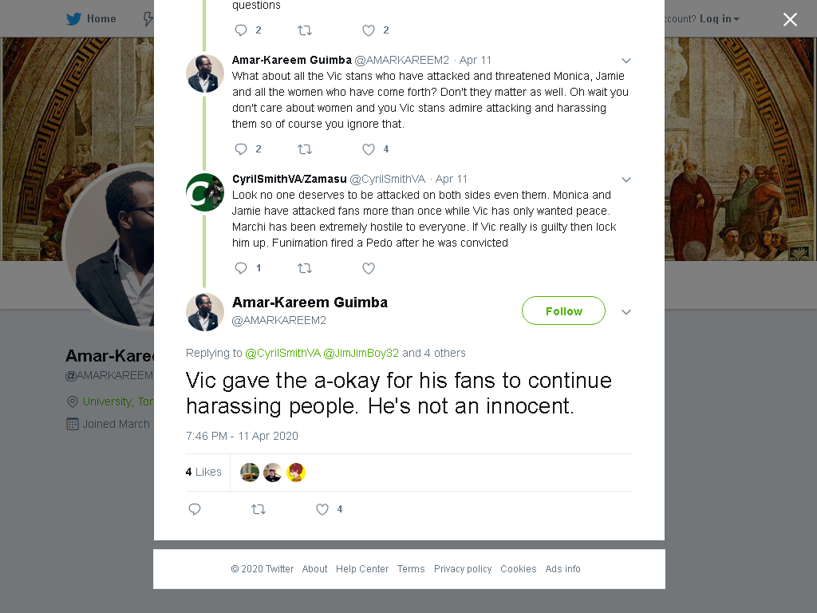This screenshot has width=817, height=613.
Task: Follow Amar-Kareem Guimba
Action: 563,310
